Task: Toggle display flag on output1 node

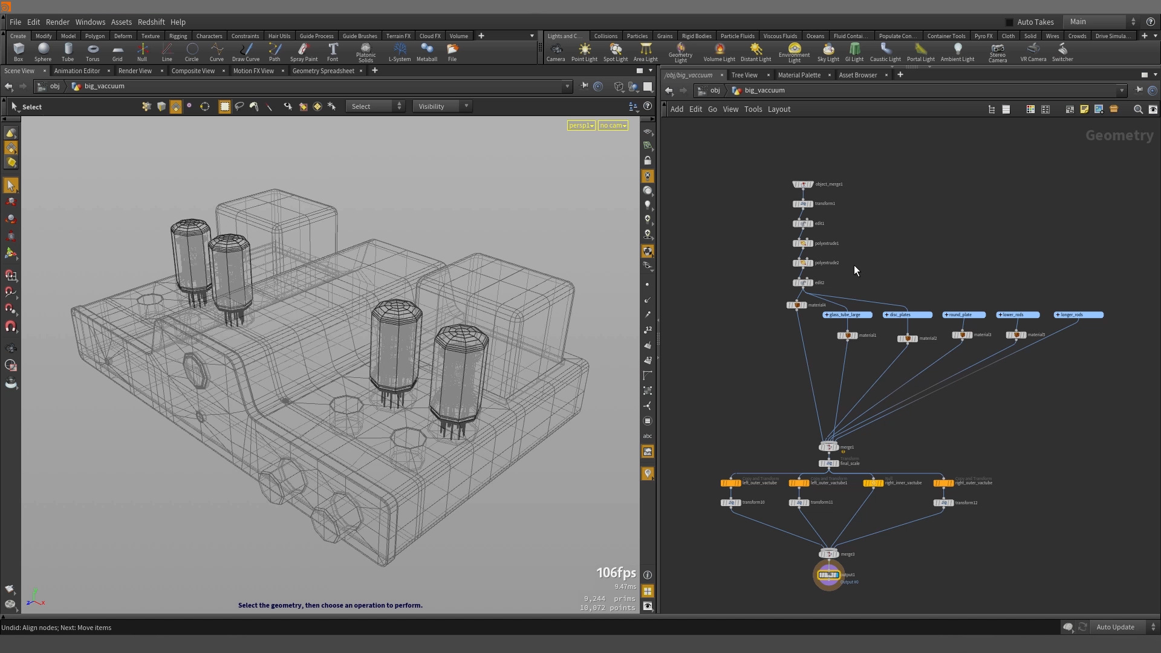Action: click(837, 575)
